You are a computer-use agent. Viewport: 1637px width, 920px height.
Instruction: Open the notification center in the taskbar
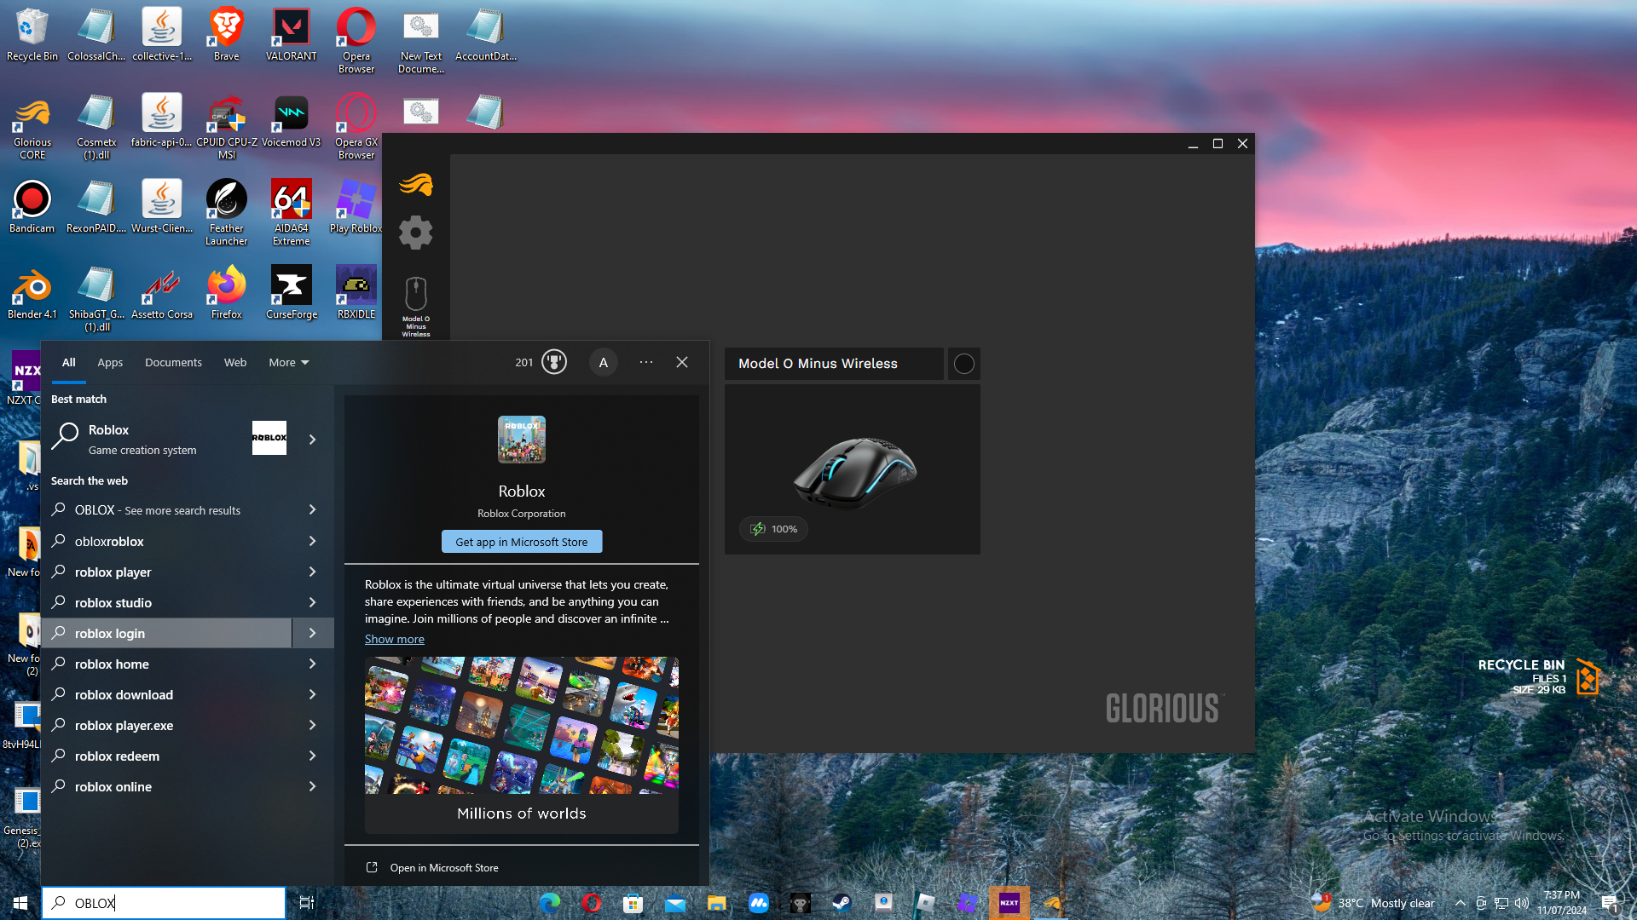tap(1610, 903)
